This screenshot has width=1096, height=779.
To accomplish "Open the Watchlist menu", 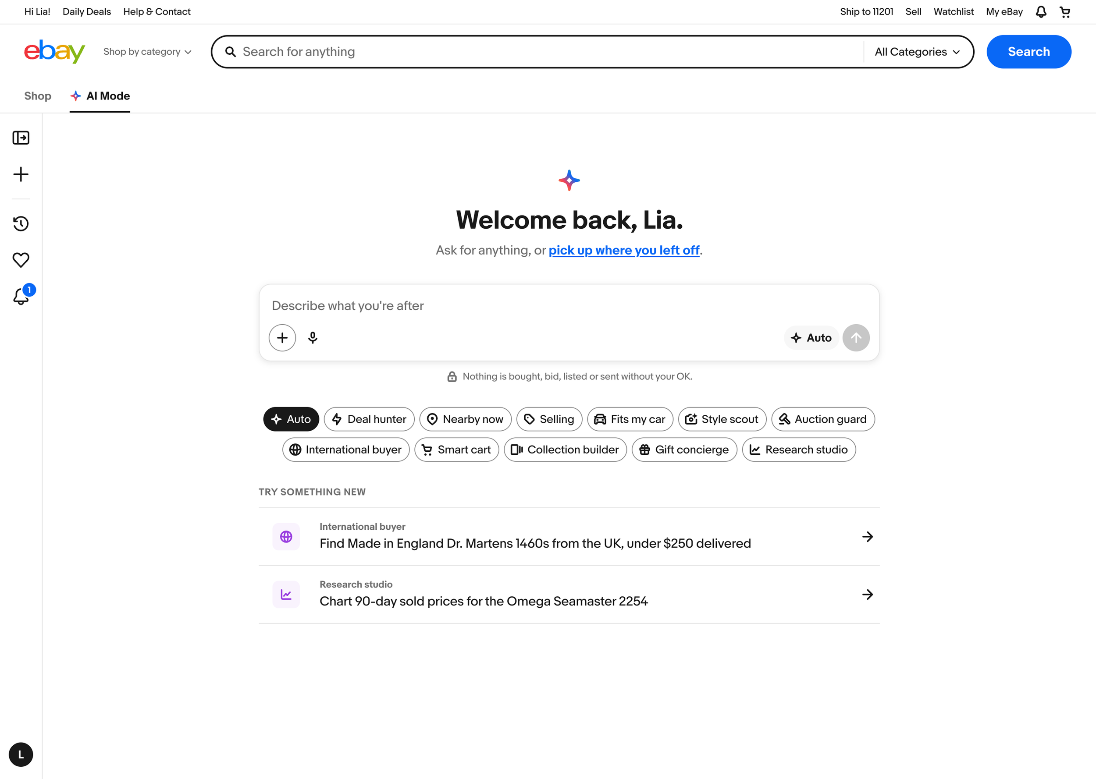I will (x=953, y=11).
